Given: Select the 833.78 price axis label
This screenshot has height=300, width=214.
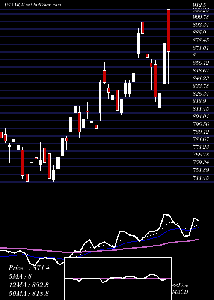Looking at the screenshot, I should 201,86.
